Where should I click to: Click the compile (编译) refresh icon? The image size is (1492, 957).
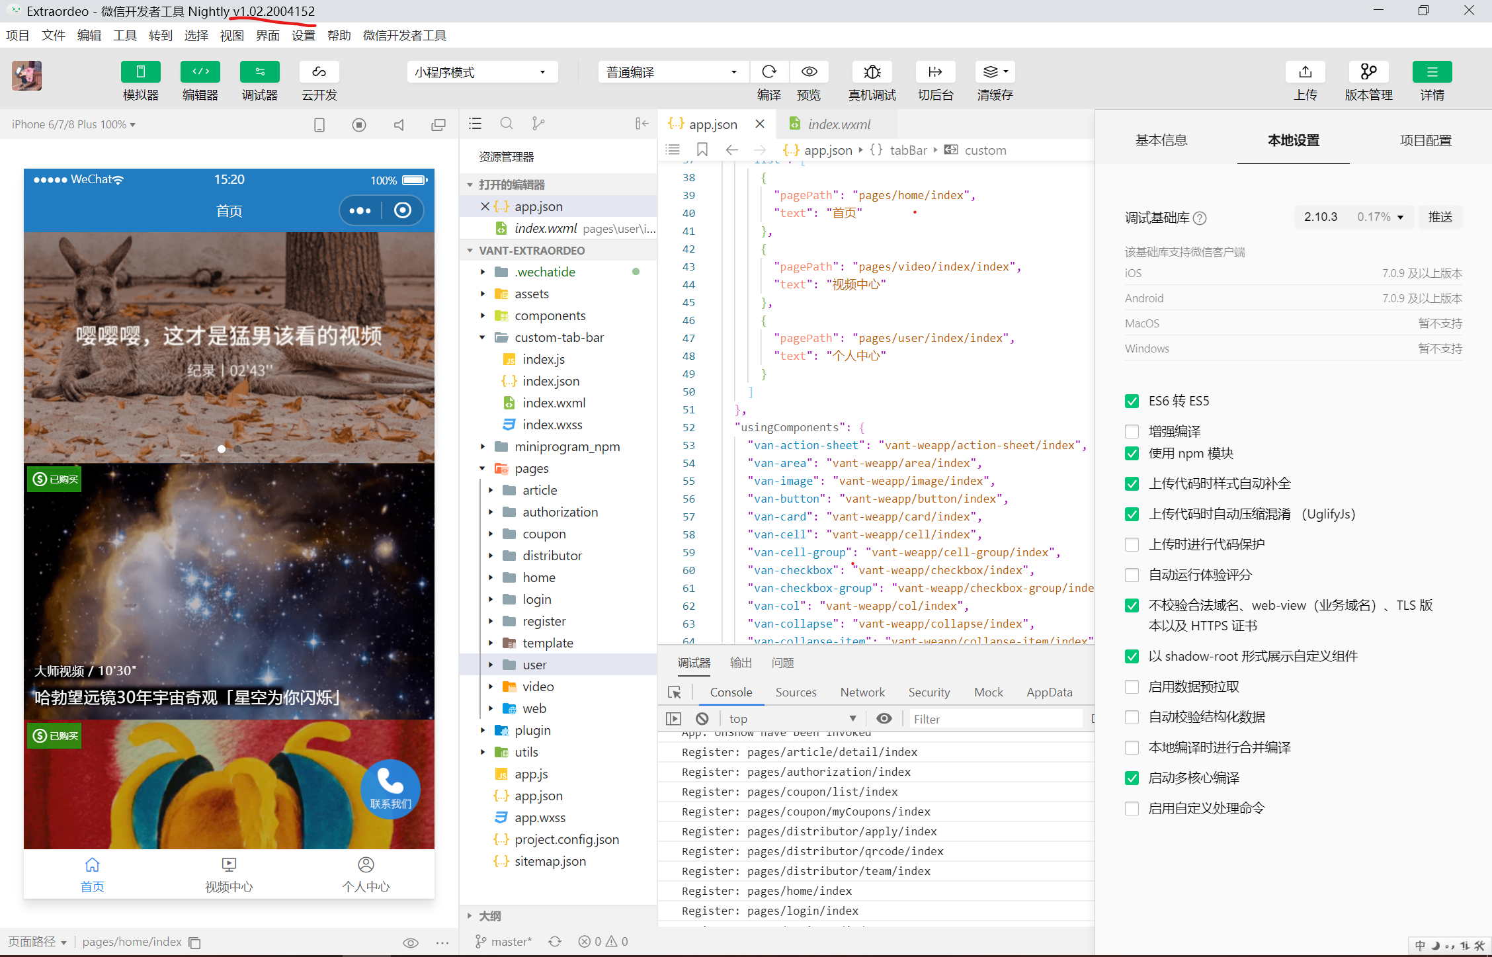click(x=768, y=72)
